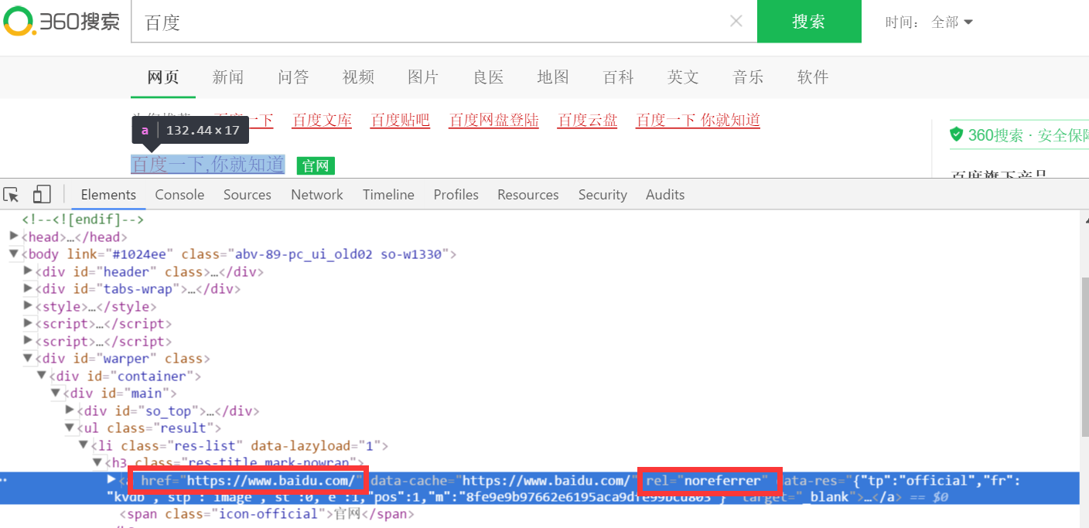Switch to the 音乐 tab
This screenshot has height=528, width=1089.
click(748, 77)
